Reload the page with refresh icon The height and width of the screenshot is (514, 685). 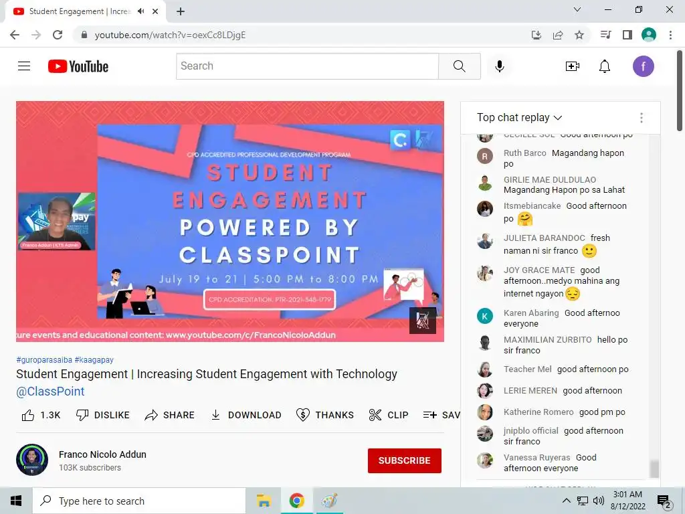coord(58,35)
